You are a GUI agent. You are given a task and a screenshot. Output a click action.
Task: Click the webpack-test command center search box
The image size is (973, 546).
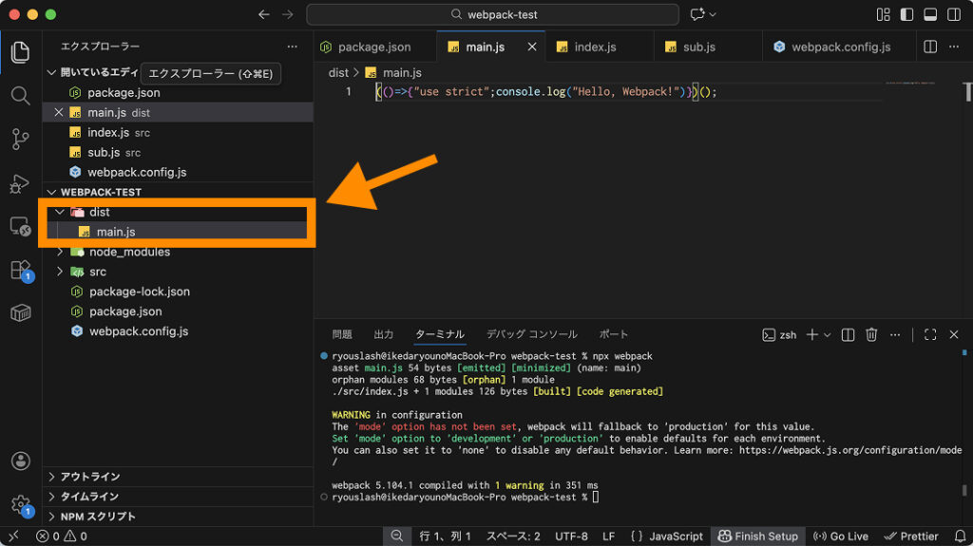point(492,14)
